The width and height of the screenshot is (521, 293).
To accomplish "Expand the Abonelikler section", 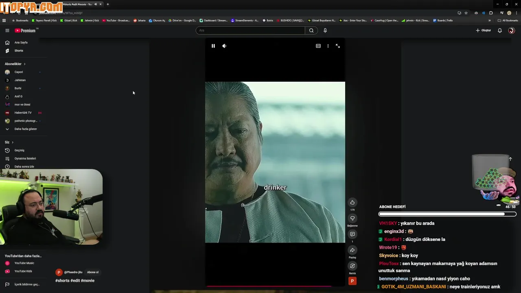I will [15, 64].
